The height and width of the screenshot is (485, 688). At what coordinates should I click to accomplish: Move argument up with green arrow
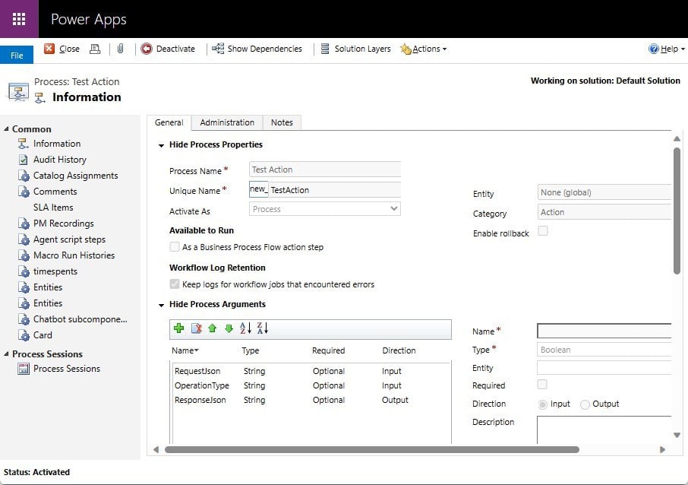click(x=213, y=328)
